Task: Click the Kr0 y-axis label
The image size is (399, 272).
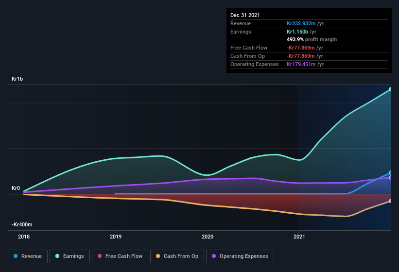Action: click(x=16, y=188)
